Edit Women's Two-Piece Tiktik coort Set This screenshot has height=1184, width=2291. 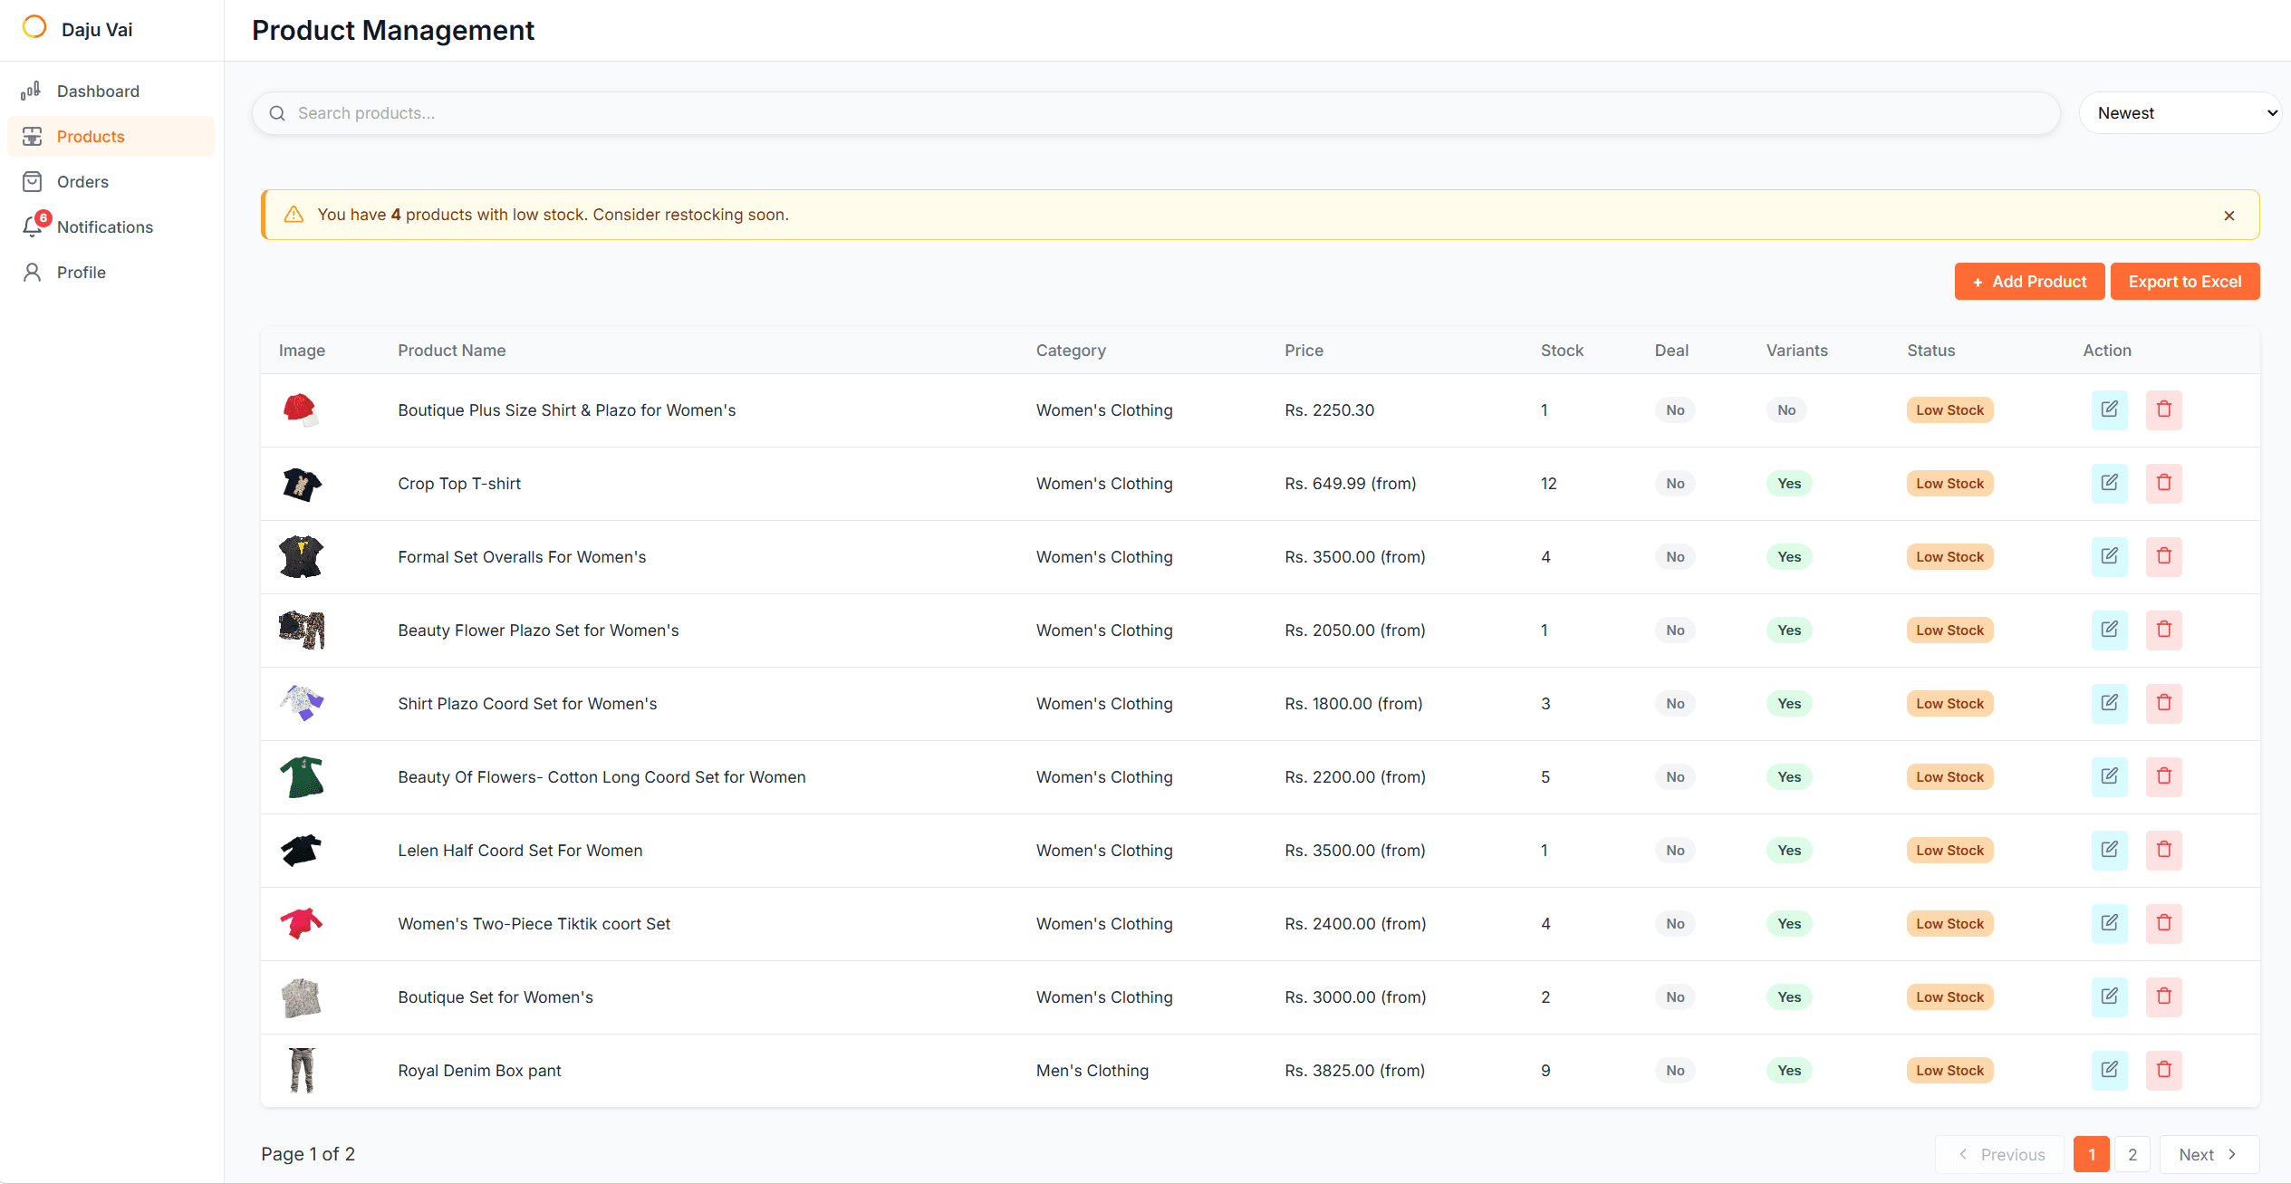2109,923
